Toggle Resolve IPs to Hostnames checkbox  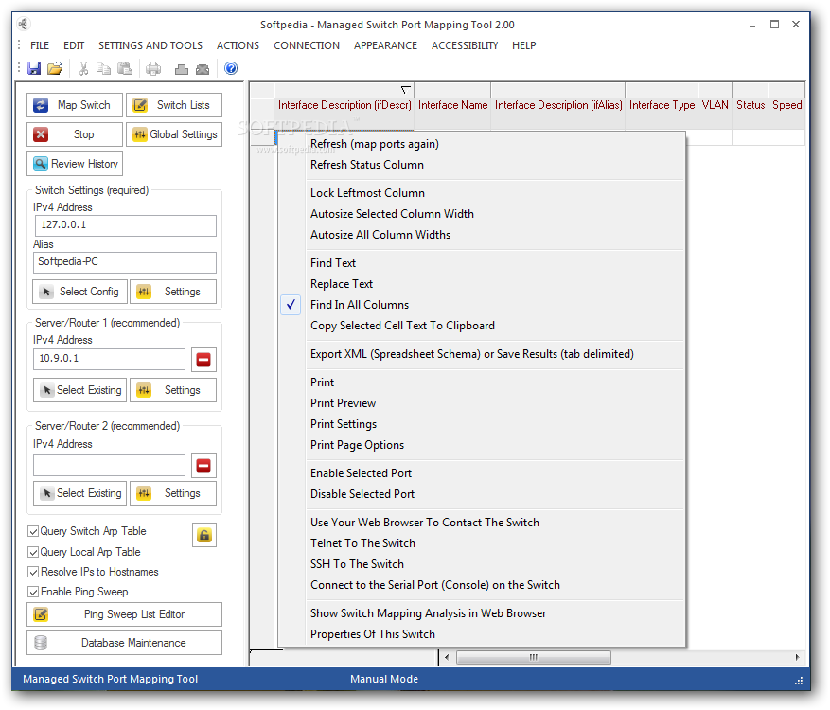33,572
